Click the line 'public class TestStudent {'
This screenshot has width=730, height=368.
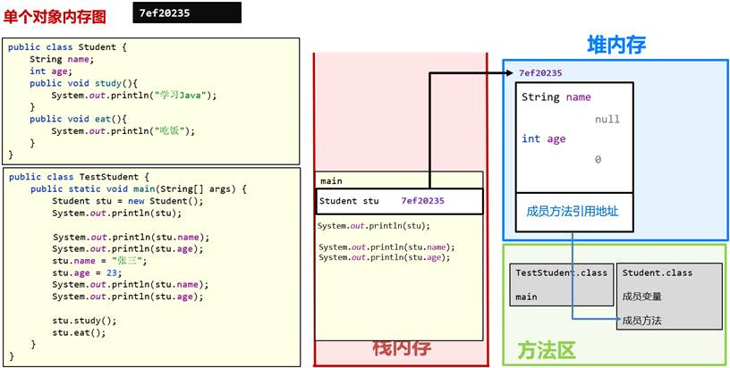click(x=79, y=177)
